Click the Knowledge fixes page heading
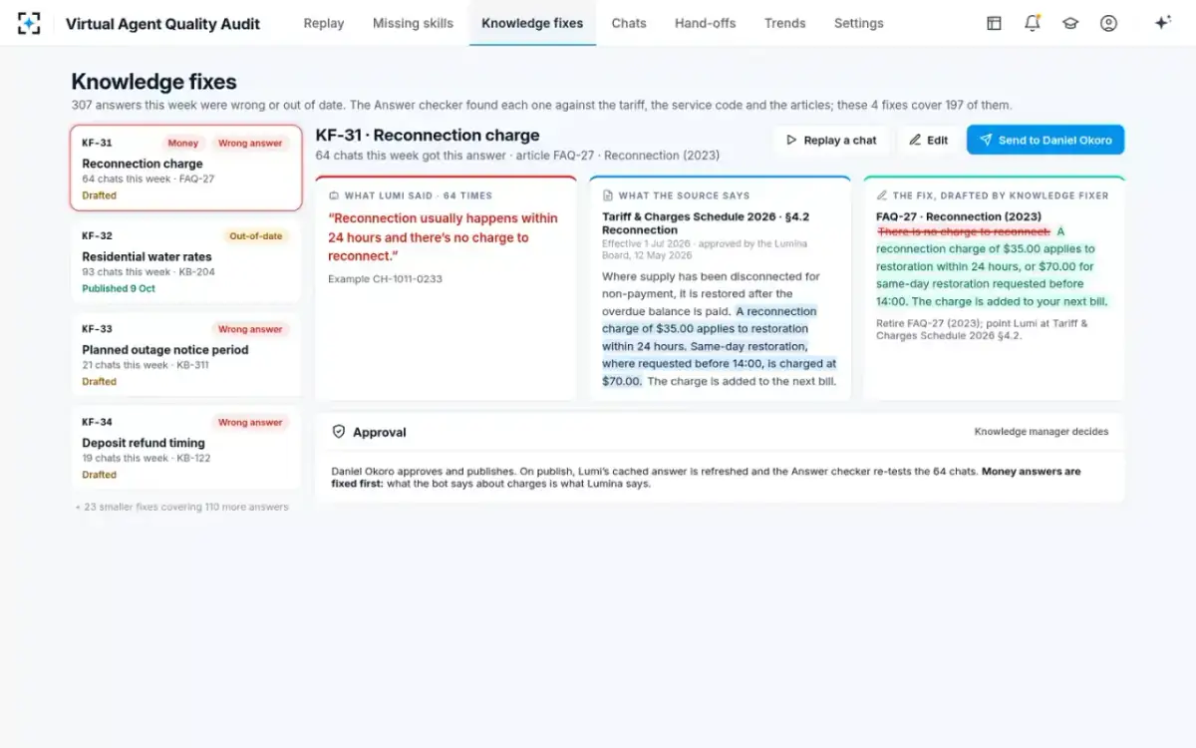 click(153, 82)
